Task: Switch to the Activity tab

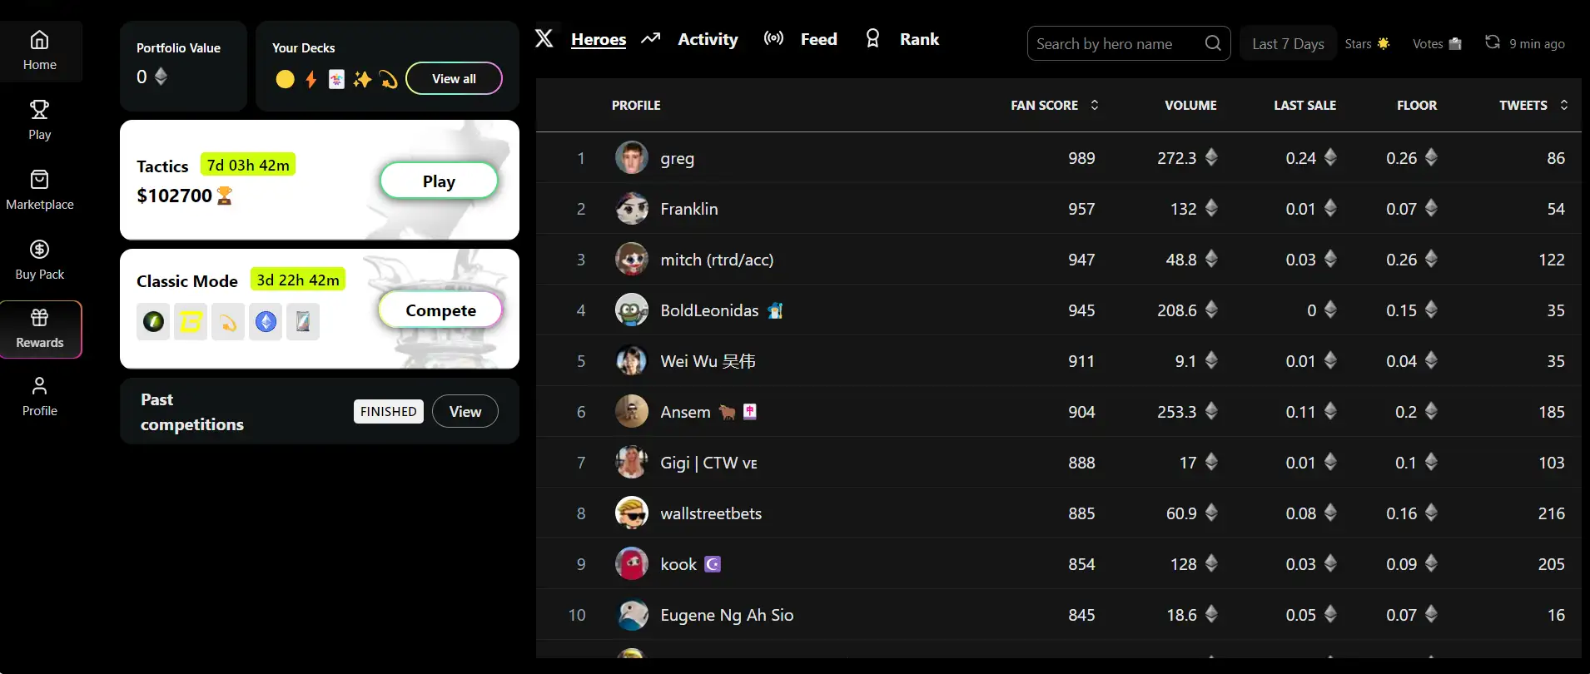Action: point(708,39)
